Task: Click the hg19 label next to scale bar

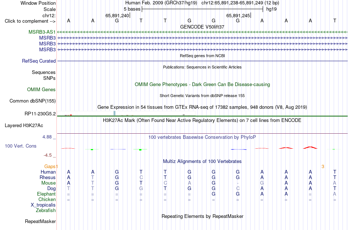Action: tap(271, 9)
